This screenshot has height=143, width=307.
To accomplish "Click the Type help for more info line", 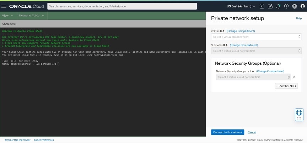I will click(x=20, y=61).
